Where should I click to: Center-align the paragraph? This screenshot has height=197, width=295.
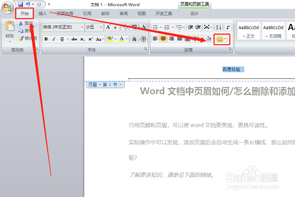(163, 39)
